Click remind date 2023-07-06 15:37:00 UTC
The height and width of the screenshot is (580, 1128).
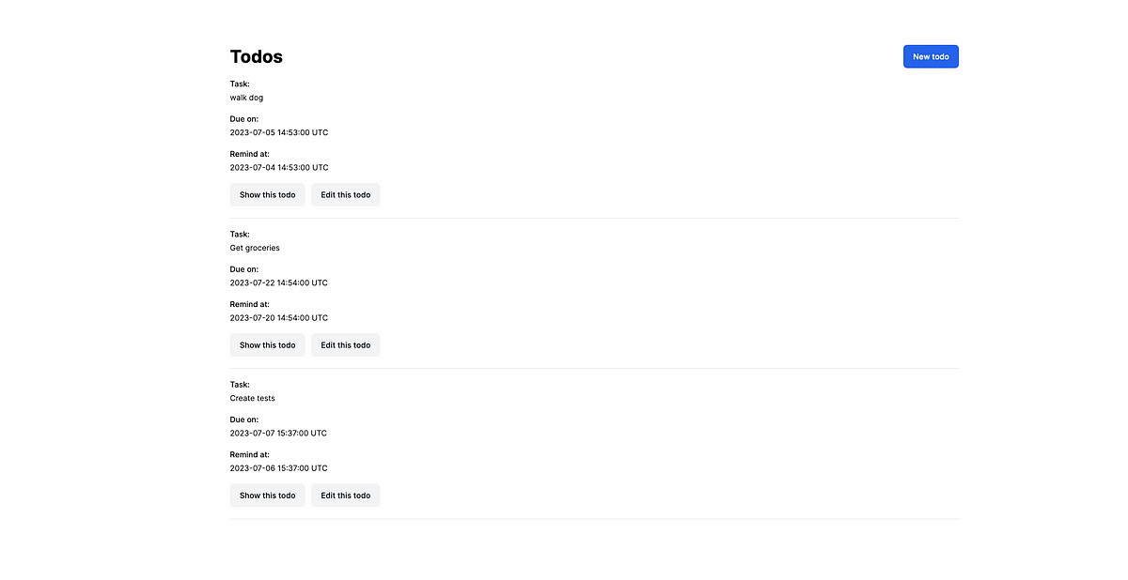click(278, 467)
